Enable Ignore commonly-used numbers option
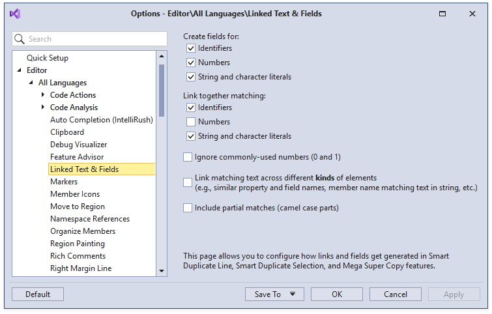This screenshot has width=492, height=314. [x=188, y=157]
